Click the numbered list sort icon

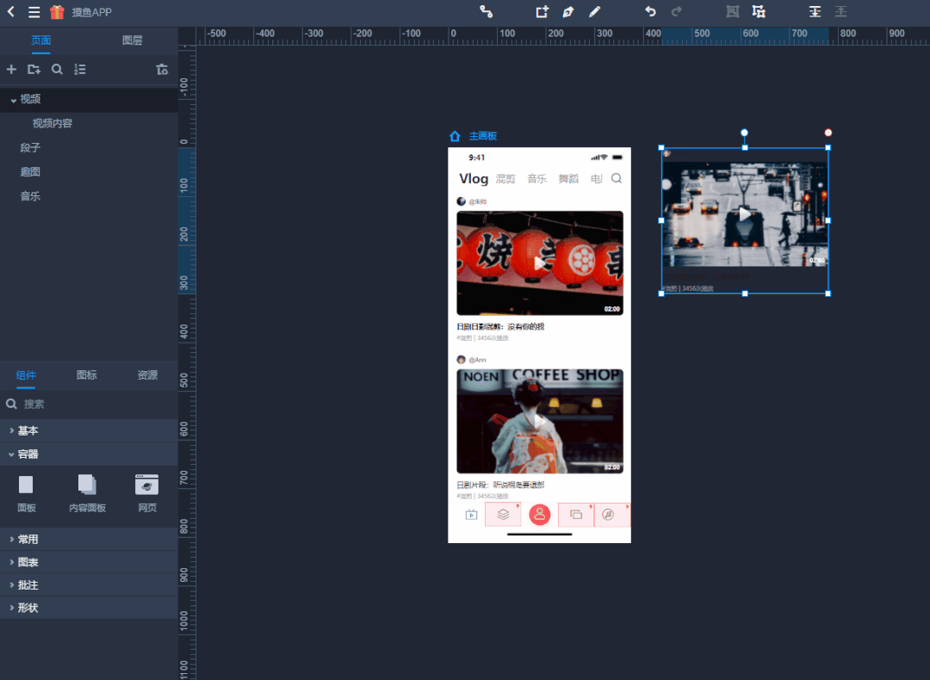point(79,70)
